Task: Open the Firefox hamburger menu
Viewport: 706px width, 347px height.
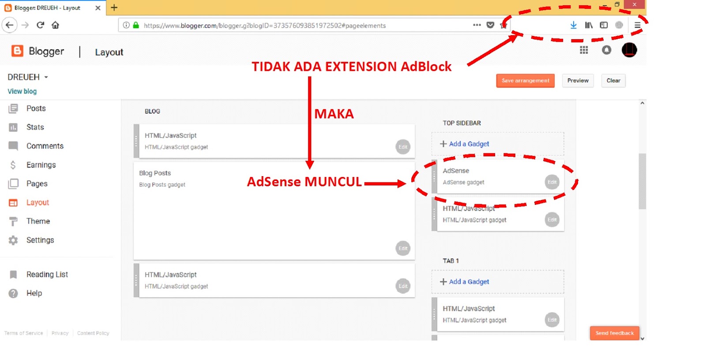Action: [x=637, y=25]
